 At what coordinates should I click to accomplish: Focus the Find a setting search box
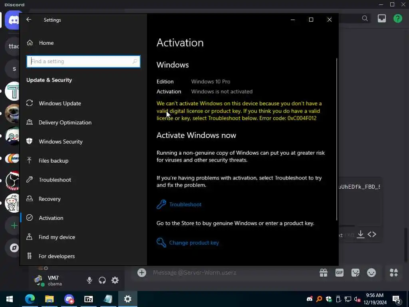click(x=83, y=61)
